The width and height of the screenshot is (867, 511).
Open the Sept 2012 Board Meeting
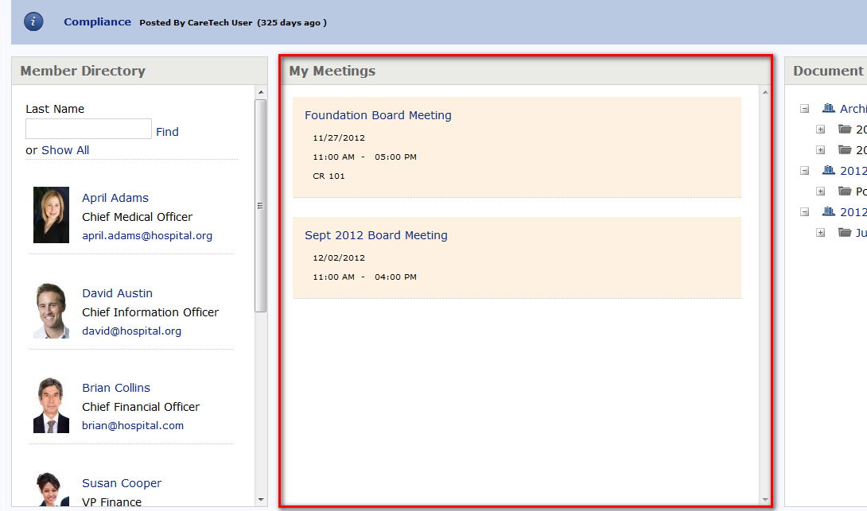pos(375,235)
